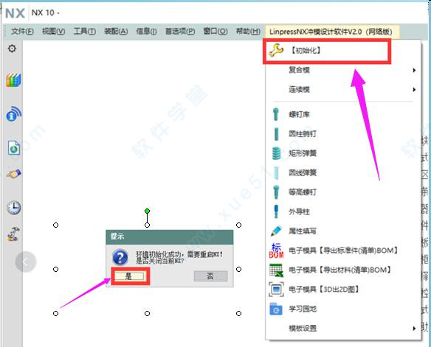
Task: Click the 初始化 wrench icon
Action: point(276,51)
